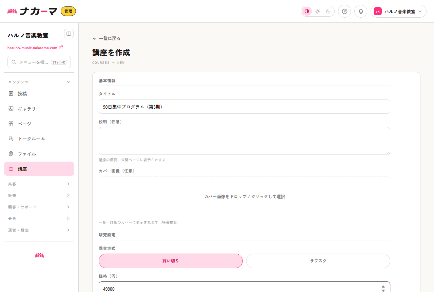
Task: Click the pink people logo at sidebar bottom
Action: click(39, 255)
